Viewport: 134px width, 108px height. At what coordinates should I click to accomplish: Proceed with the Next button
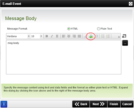pos(98,104)
